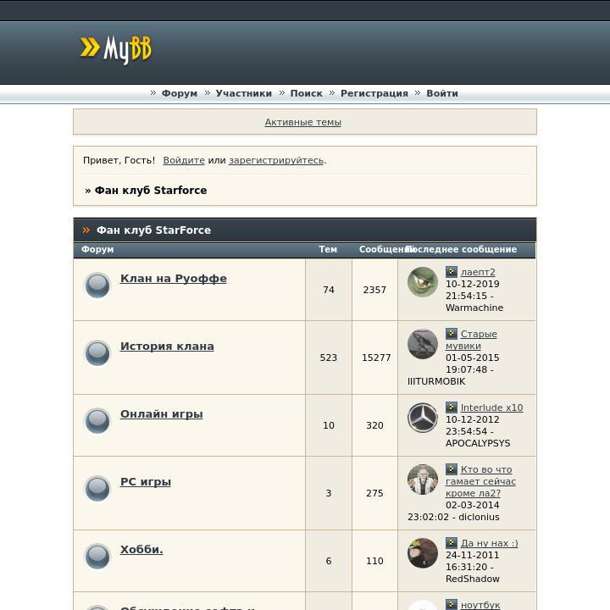The height and width of the screenshot is (610, 610).
Task: Click the forum status icon beside Онлайн игры
Action: pos(97,420)
